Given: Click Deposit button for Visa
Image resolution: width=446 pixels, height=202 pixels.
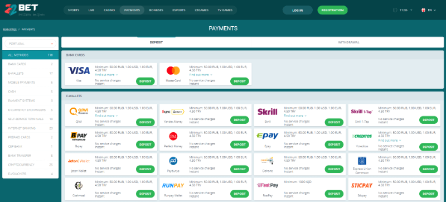Looking at the screenshot, I should 146,81.
